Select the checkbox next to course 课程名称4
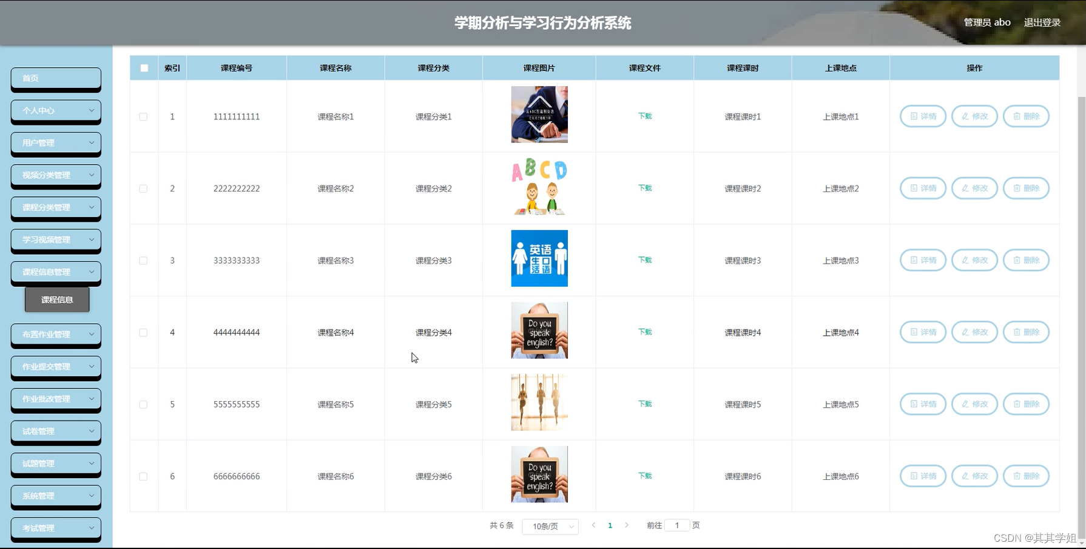The image size is (1086, 549). pos(144,332)
